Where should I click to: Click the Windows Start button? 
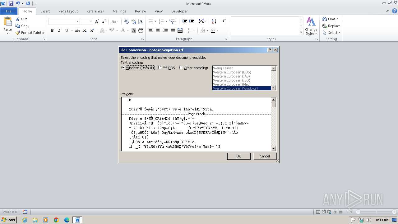click(x=8, y=220)
